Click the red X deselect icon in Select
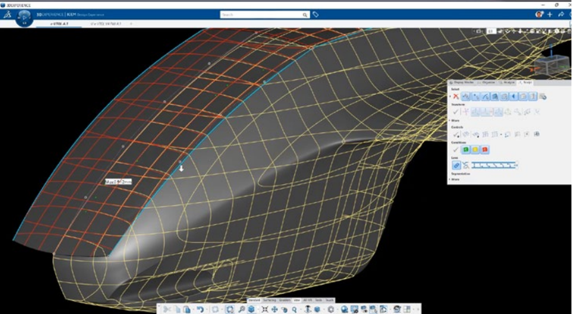 455,96
